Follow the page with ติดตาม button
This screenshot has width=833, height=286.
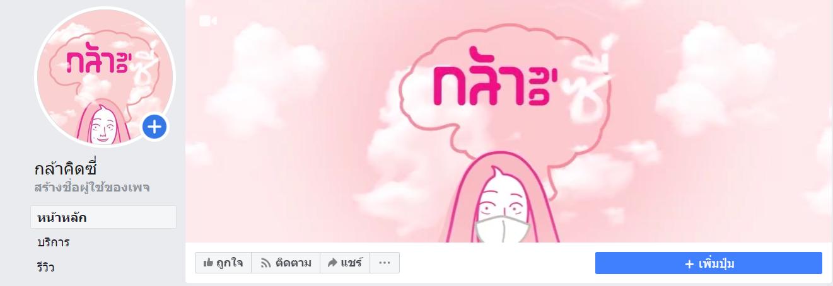click(286, 263)
